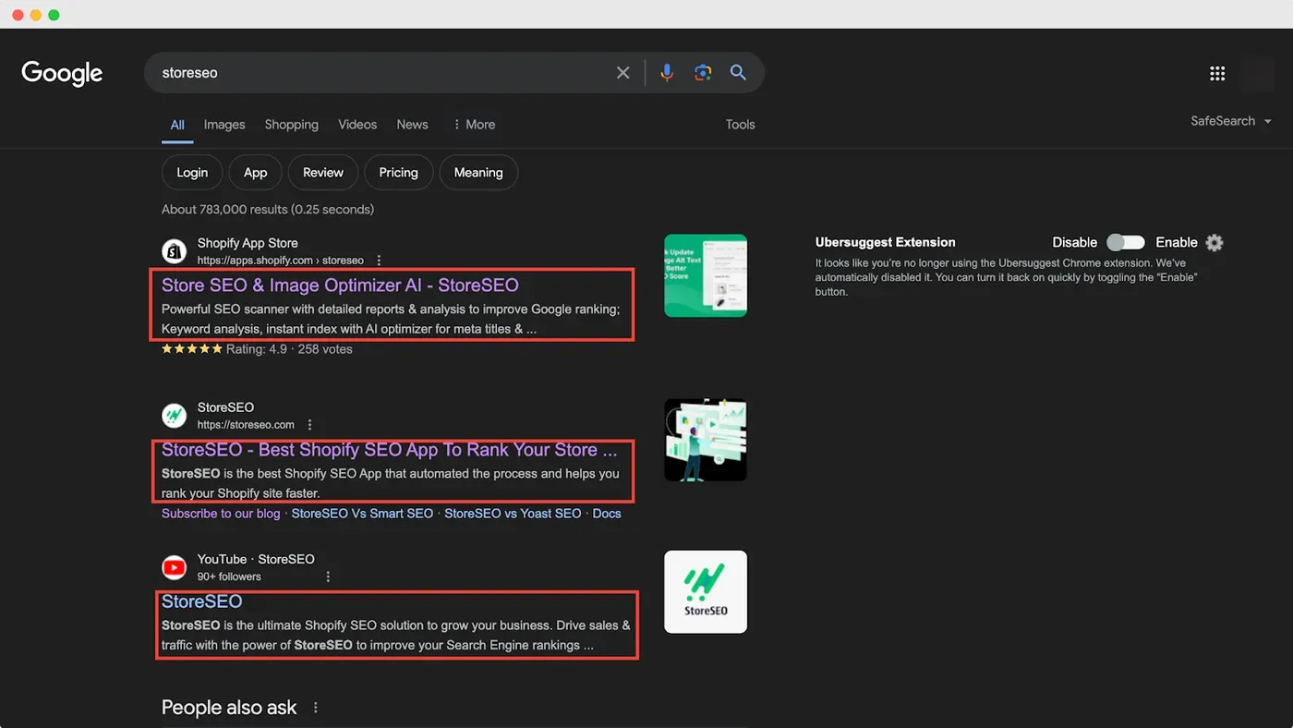The width and height of the screenshot is (1293, 728).
Task: Open Store SEO & Image Optimizer AI result
Action: (x=340, y=285)
